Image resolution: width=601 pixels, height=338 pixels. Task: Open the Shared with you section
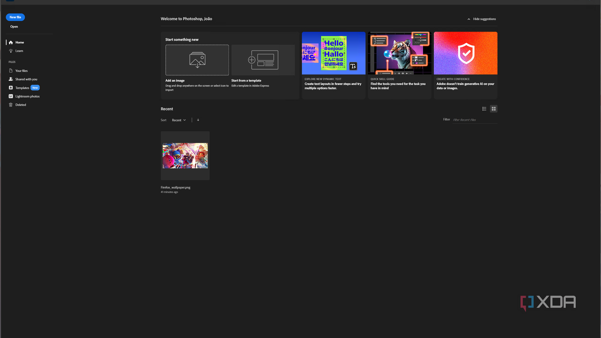(x=26, y=79)
